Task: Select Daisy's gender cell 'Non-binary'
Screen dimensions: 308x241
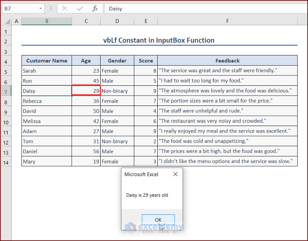Action: 117,91
